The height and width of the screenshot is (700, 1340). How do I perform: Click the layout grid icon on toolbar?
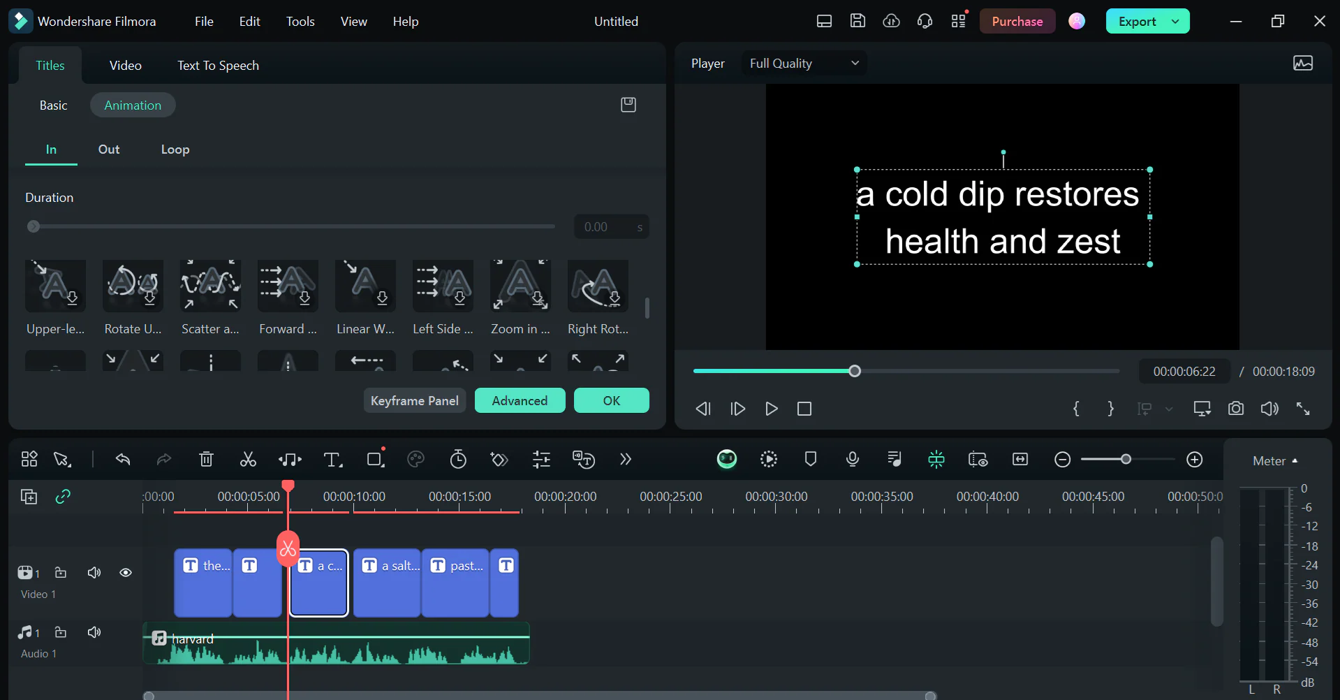point(29,459)
